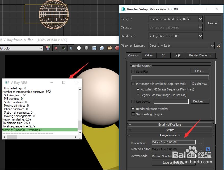Enable Put Image File List(s) in Output Path(s)
The width and height of the screenshot is (224, 170).
(133, 84)
